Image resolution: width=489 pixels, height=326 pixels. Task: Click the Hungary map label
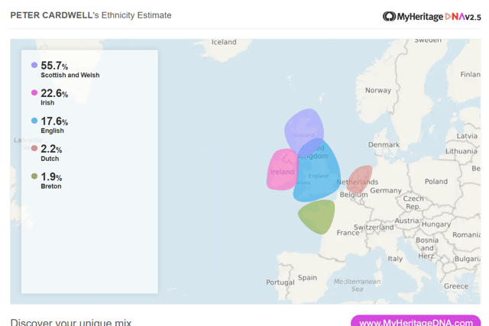click(x=436, y=224)
